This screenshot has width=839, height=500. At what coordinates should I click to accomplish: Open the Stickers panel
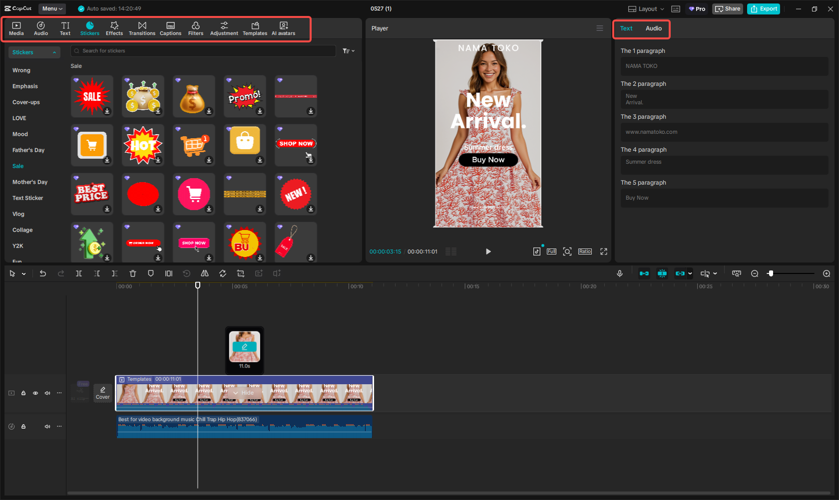[x=90, y=28]
